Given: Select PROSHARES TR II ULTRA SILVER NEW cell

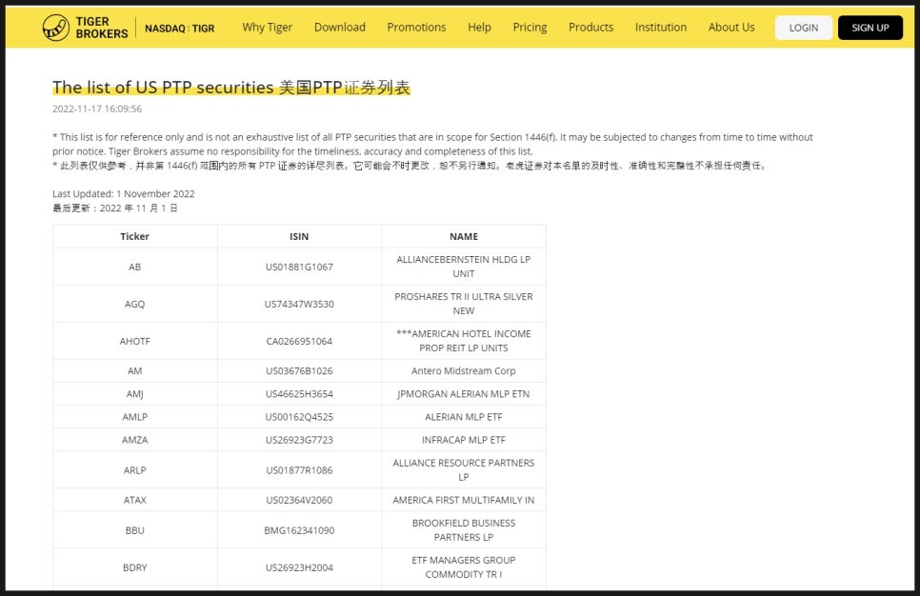Looking at the screenshot, I should (x=464, y=304).
